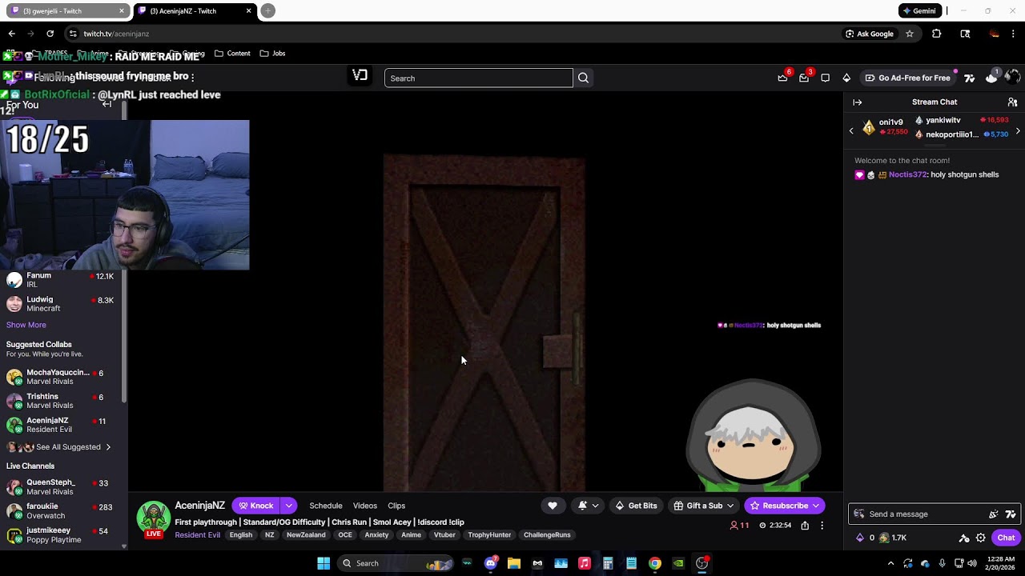Bookmark this page star icon
Image resolution: width=1025 pixels, height=576 pixels.
pos(910,34)
